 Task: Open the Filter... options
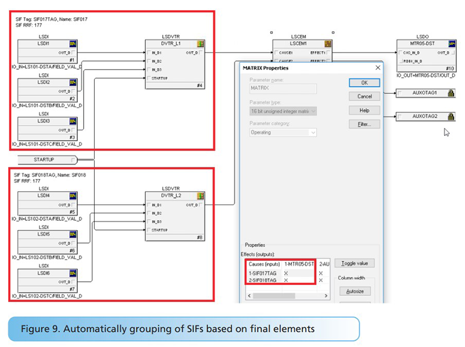coord(364,124)
